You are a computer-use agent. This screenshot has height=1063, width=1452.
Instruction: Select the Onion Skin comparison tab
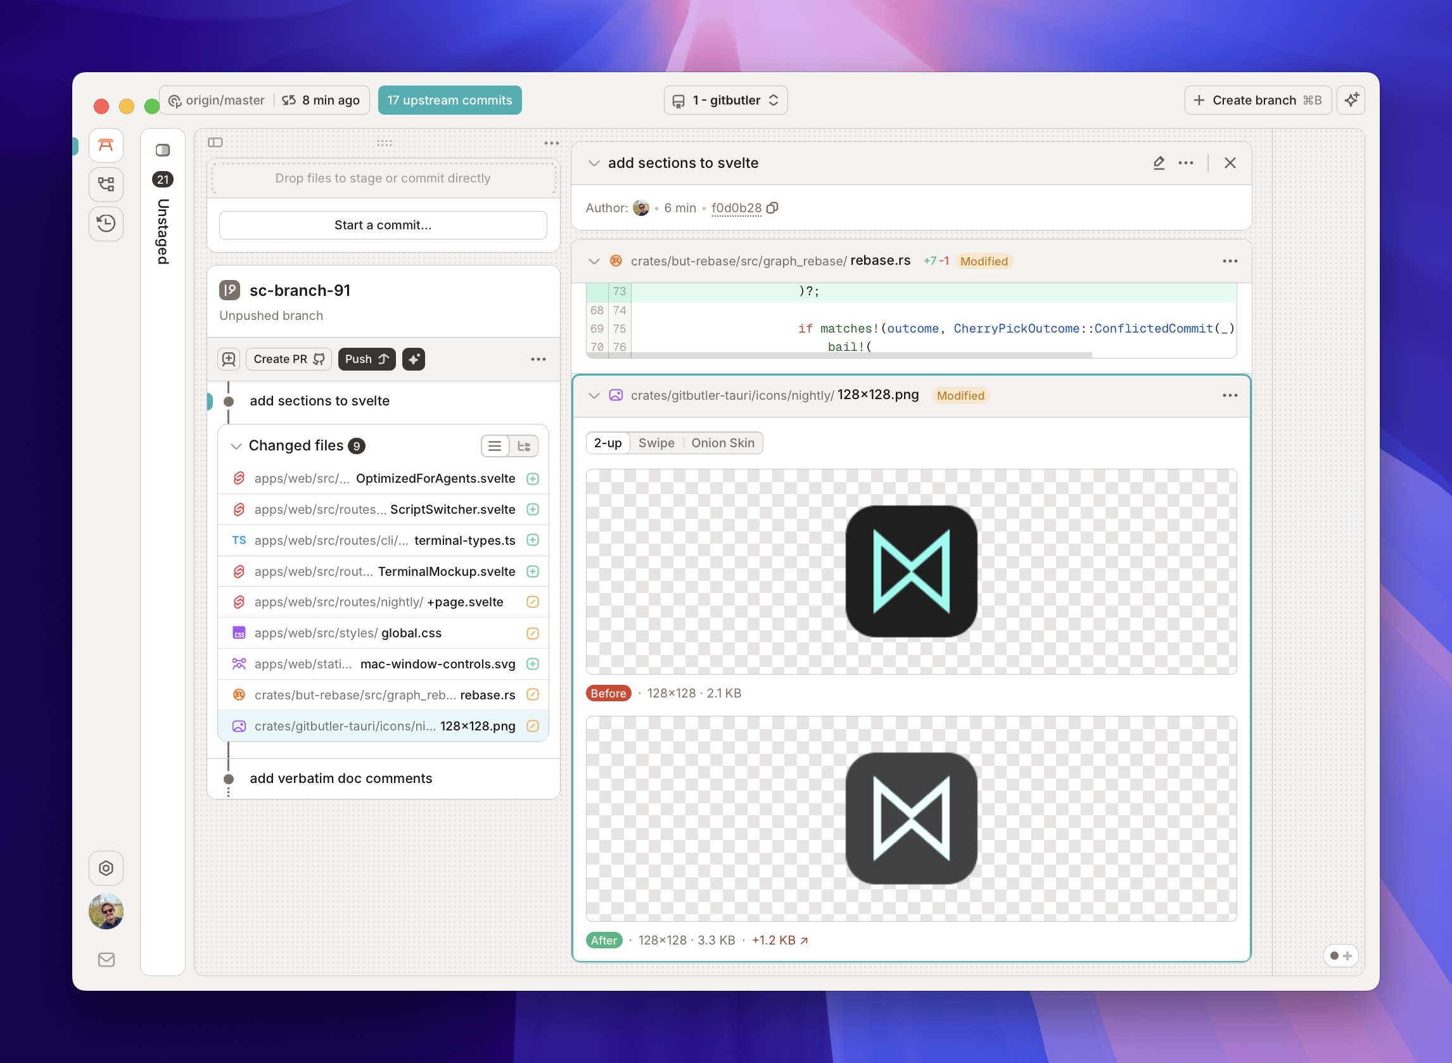click(x=722, y=443)
